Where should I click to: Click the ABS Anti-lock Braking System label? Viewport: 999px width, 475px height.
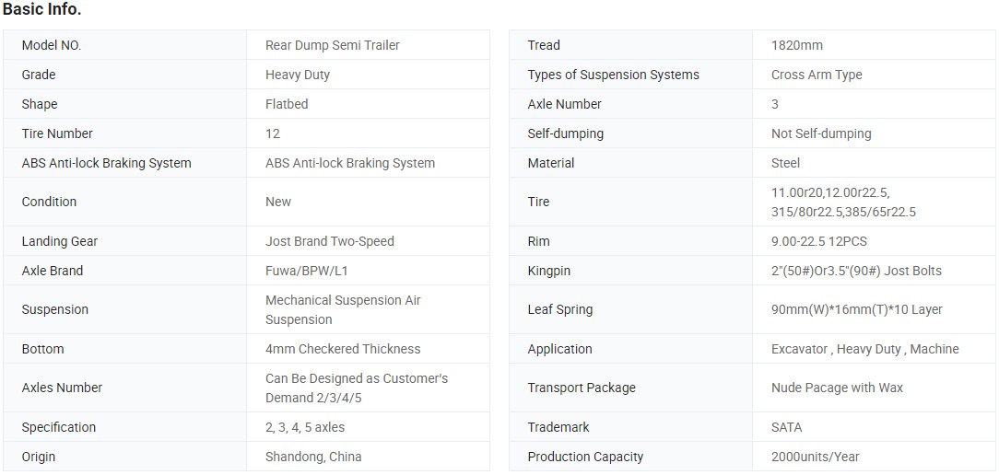coord(106,163)
